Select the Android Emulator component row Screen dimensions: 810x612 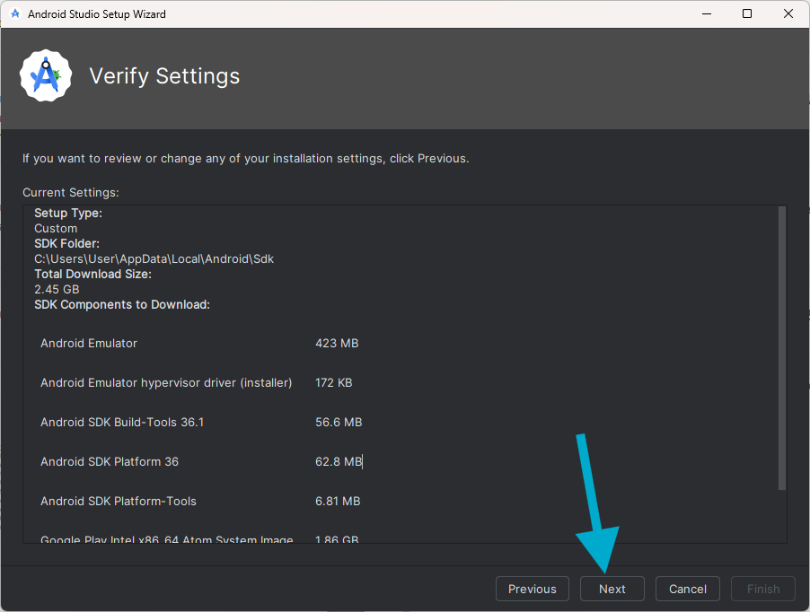pos(89,344)
